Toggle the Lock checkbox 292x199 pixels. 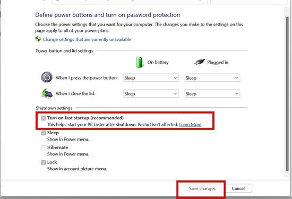[44, 162]
